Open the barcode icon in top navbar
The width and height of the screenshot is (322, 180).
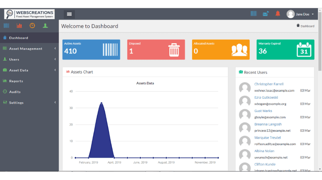tap(254, 14)
